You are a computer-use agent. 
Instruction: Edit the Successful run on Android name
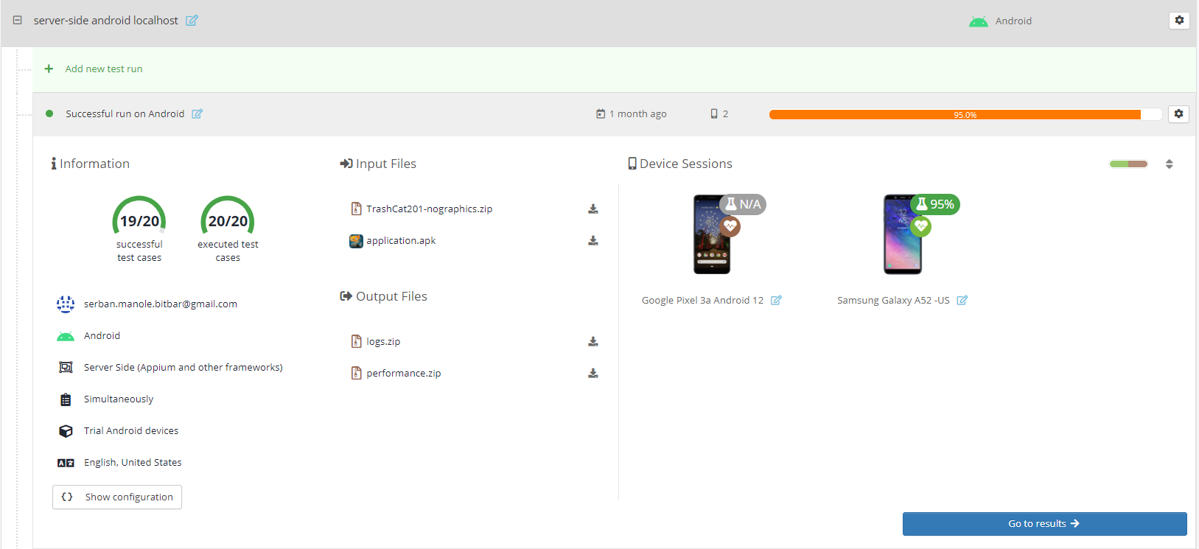(197, 114)
